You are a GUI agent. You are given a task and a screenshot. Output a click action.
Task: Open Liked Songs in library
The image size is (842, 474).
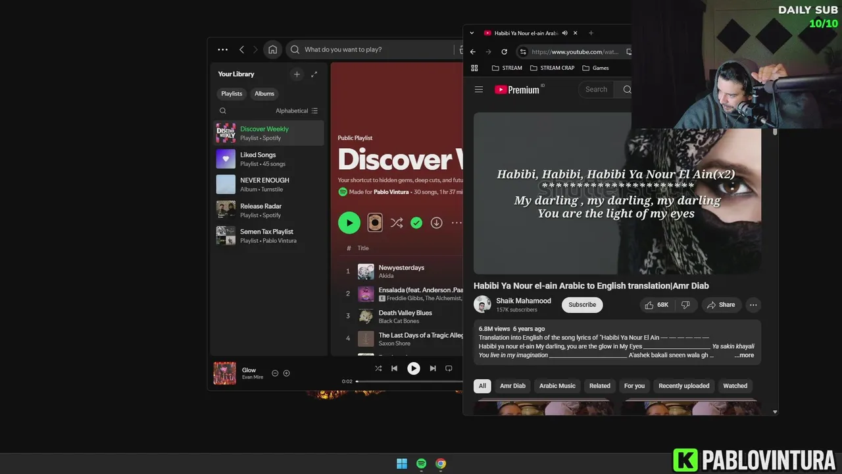270,159
